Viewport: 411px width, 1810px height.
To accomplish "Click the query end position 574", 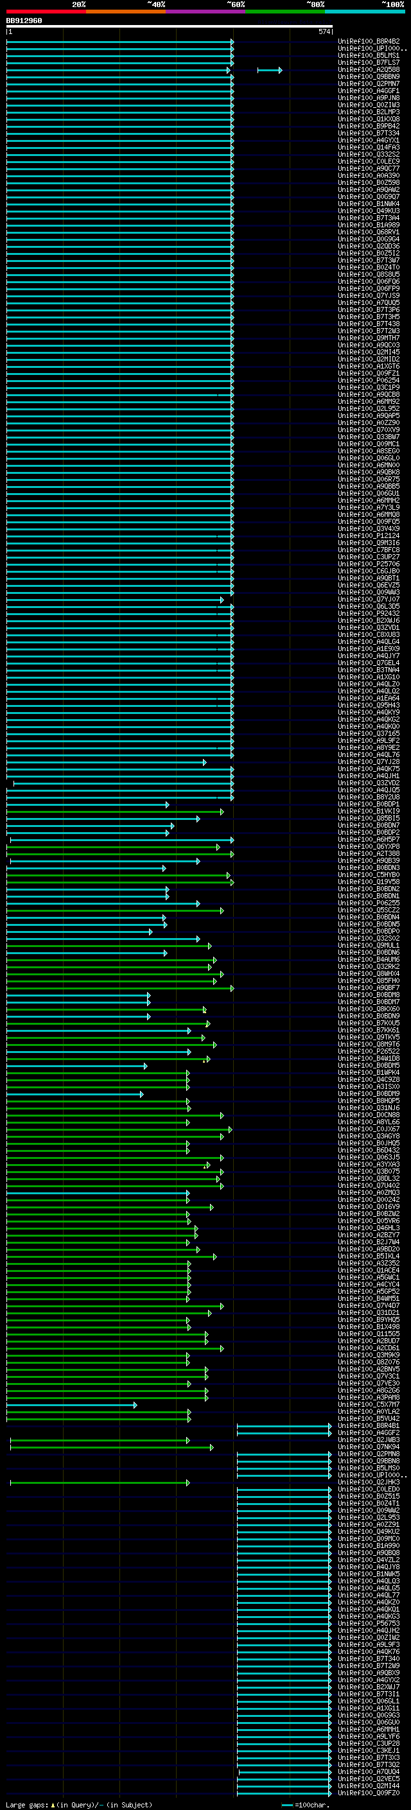I will pos(324,31).
